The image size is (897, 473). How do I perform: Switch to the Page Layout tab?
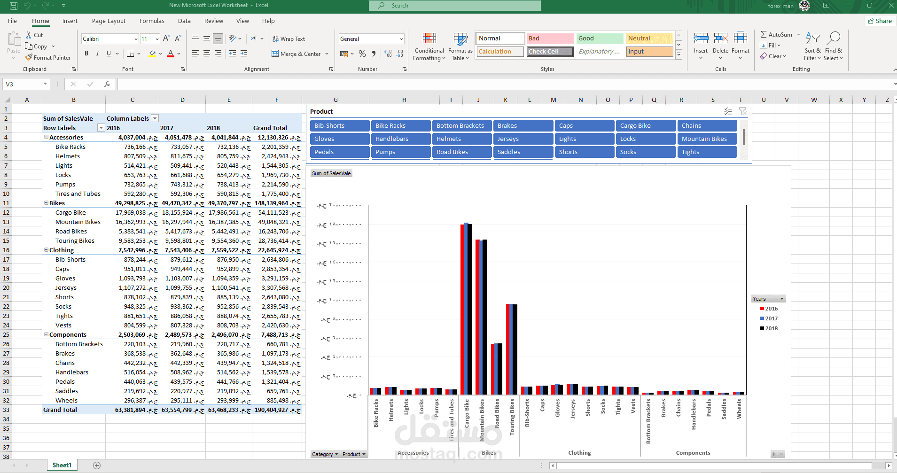point(109,21)
